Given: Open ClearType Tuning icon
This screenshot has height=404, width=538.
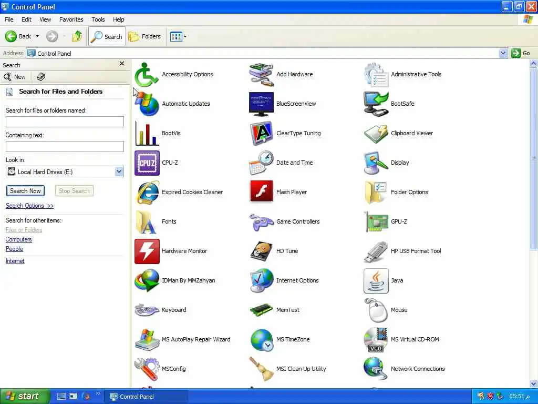Looking at the screenshot, I should coord(261,133).
